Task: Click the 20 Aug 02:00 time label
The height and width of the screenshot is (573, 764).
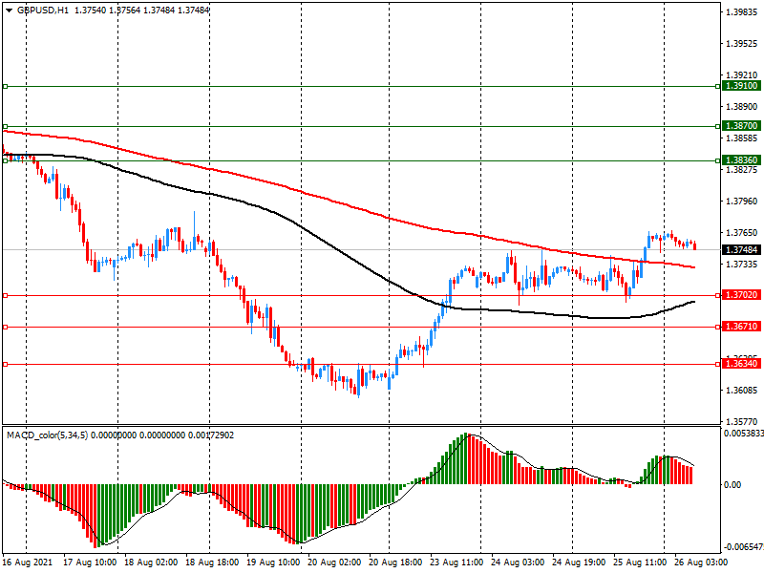Action: (334, 562)
